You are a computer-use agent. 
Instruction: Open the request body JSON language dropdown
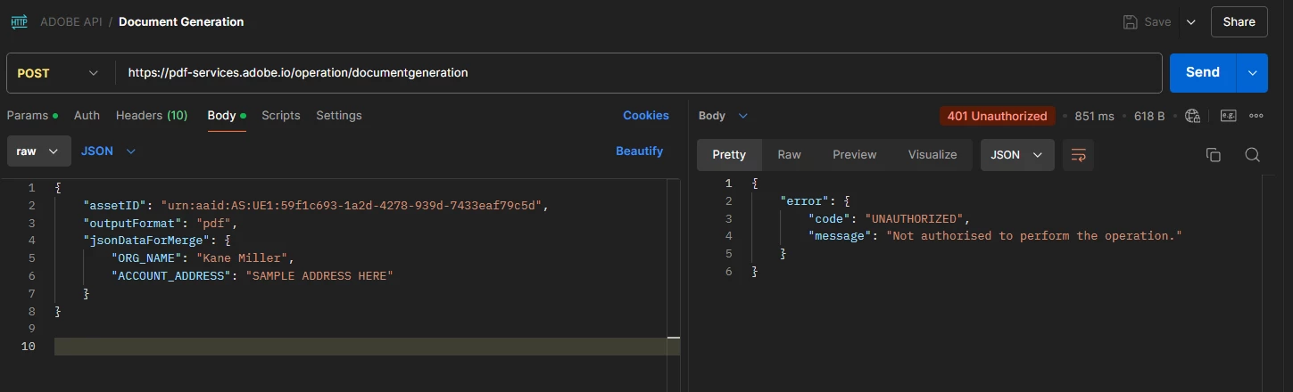coord(108,151)
